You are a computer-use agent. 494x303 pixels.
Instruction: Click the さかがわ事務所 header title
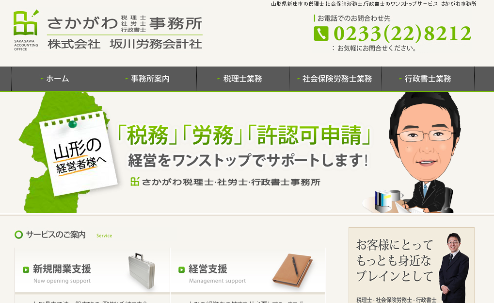(x=125, y=24)
